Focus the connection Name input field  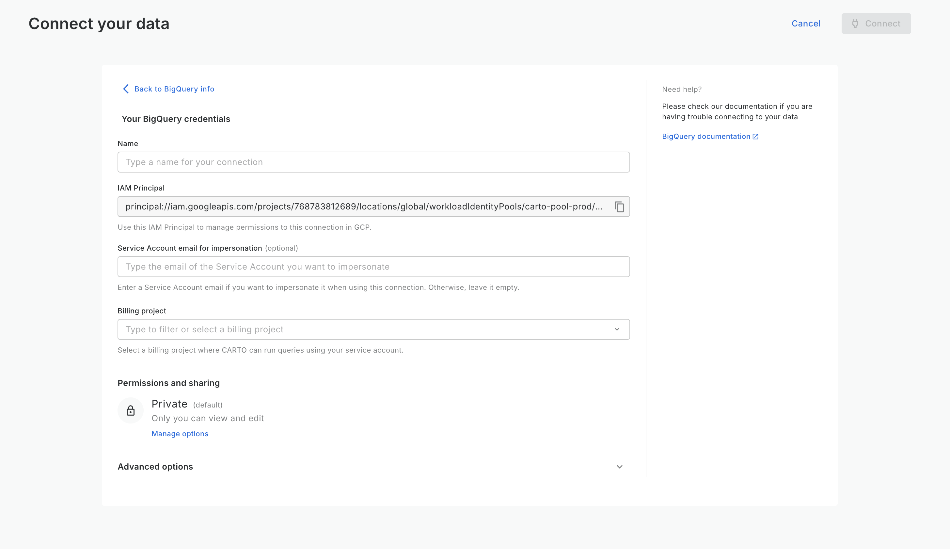pyautogui.click(x=373, y=162)
